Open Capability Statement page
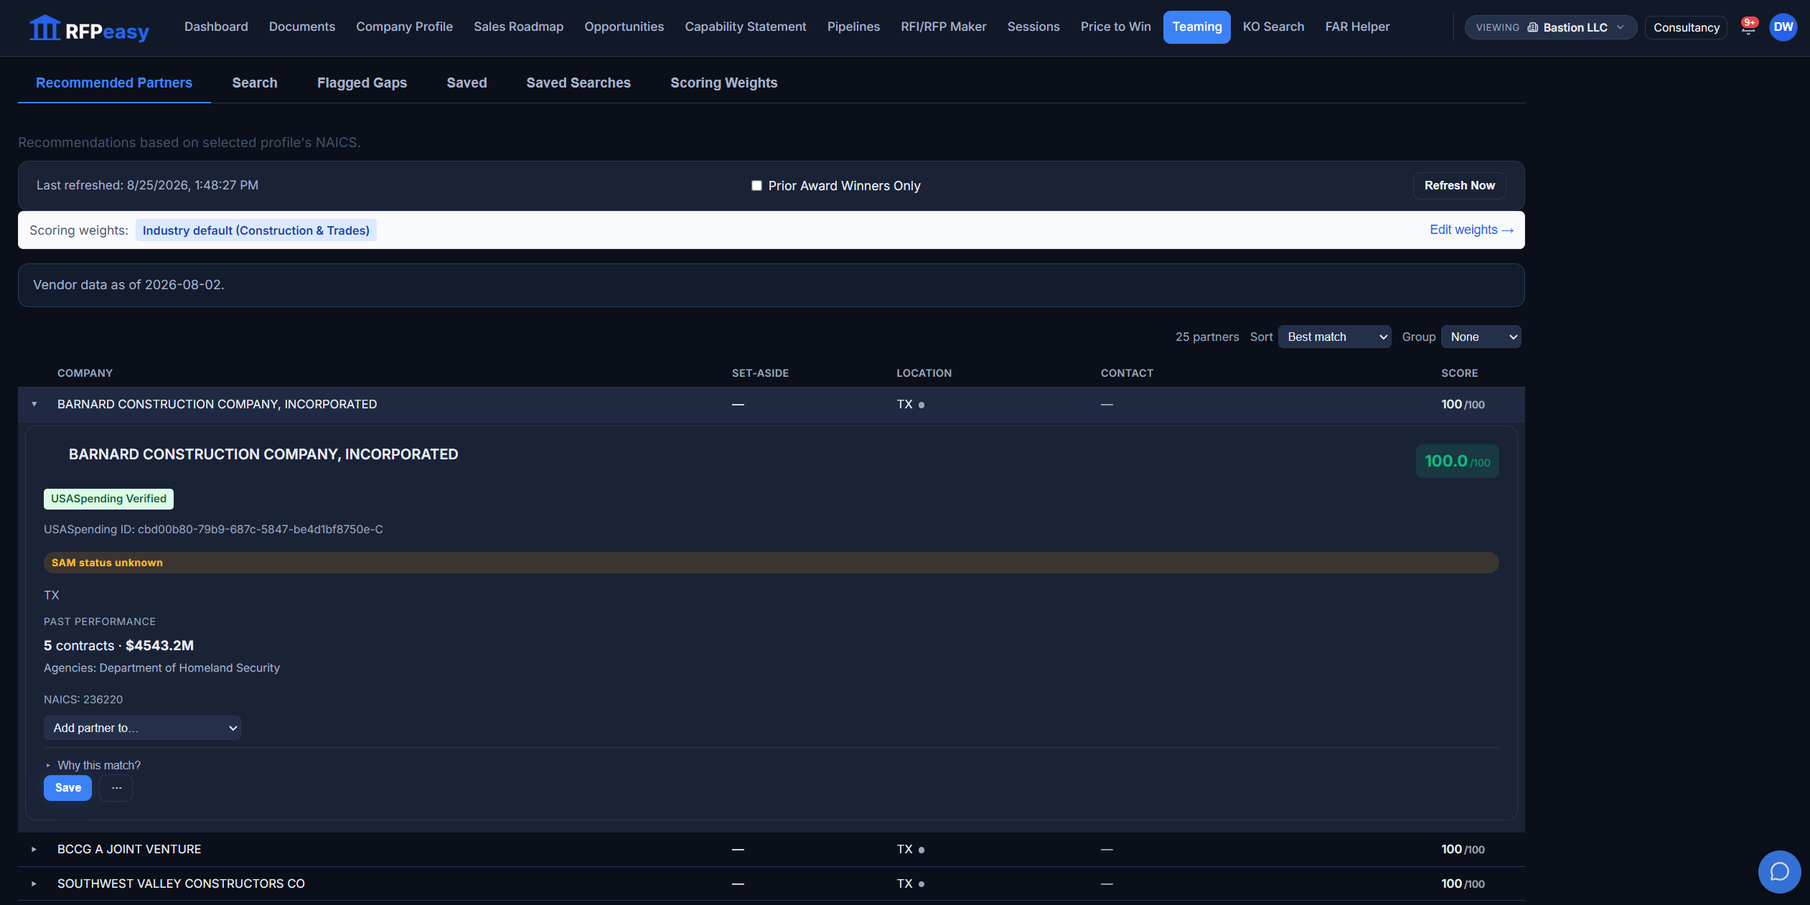This screenshot has height=905, width=1810. pos(745,27)
